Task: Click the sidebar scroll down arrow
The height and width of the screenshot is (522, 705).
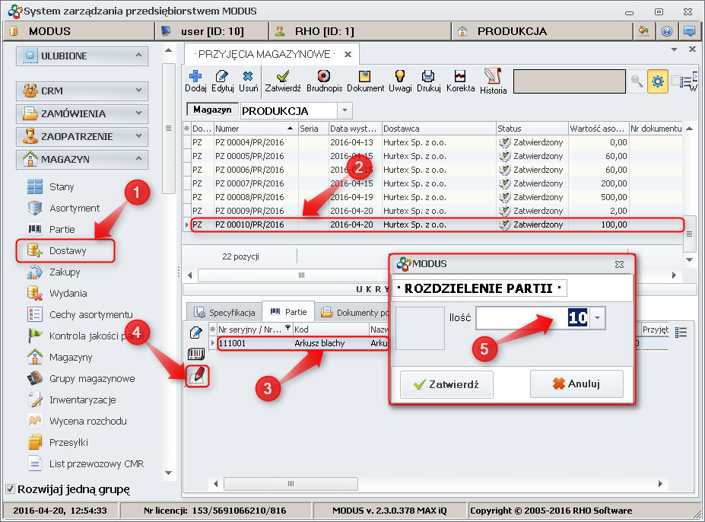Action: pyautogui.click(x=169, y=473)
